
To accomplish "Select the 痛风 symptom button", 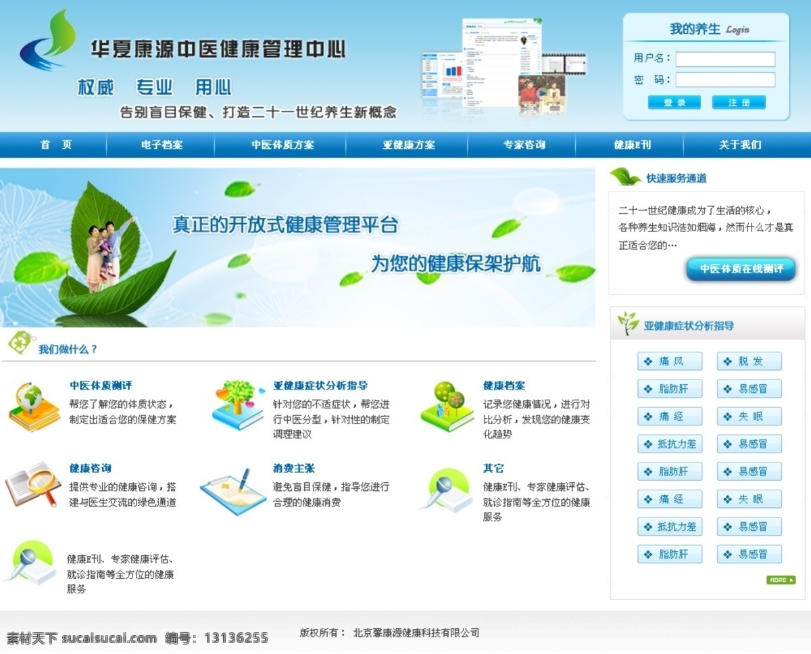I will pyautogui.click(x=670, y=361).
